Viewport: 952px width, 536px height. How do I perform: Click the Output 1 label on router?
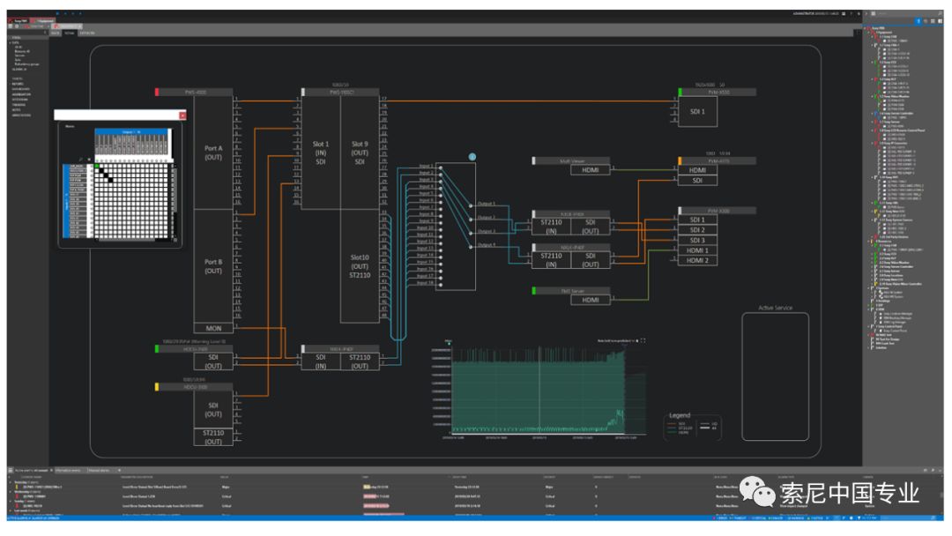(x=487, y=204)
